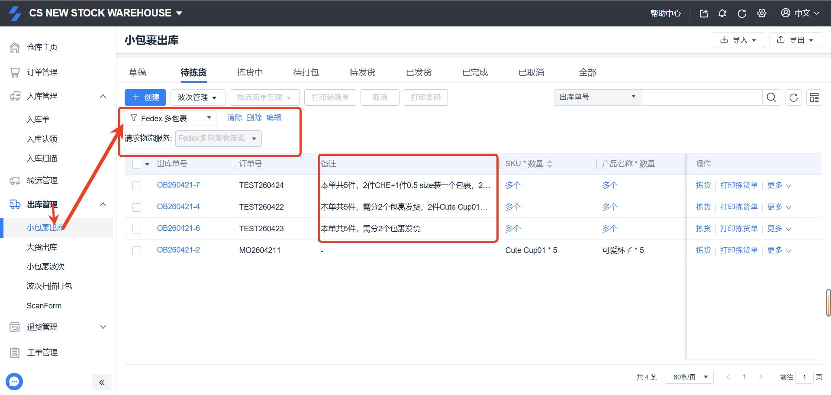Screen dimensions: 831x395
Task: Select the checkbox for OB260421-2
Action: tap(137, 251)
